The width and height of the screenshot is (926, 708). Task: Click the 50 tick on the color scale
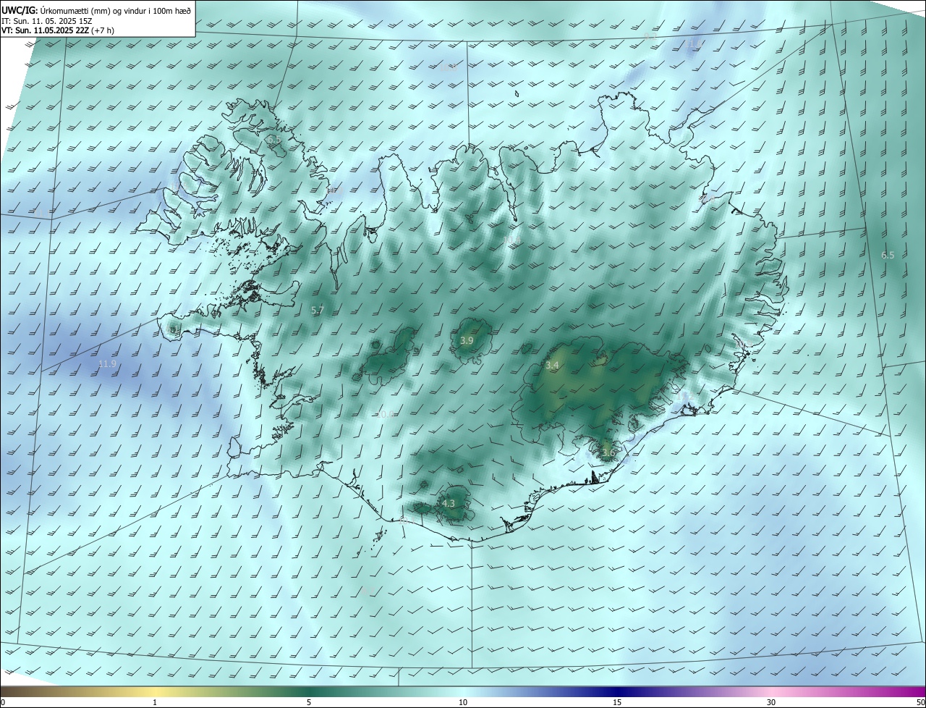pyautogui.click(x=920, y=702)
